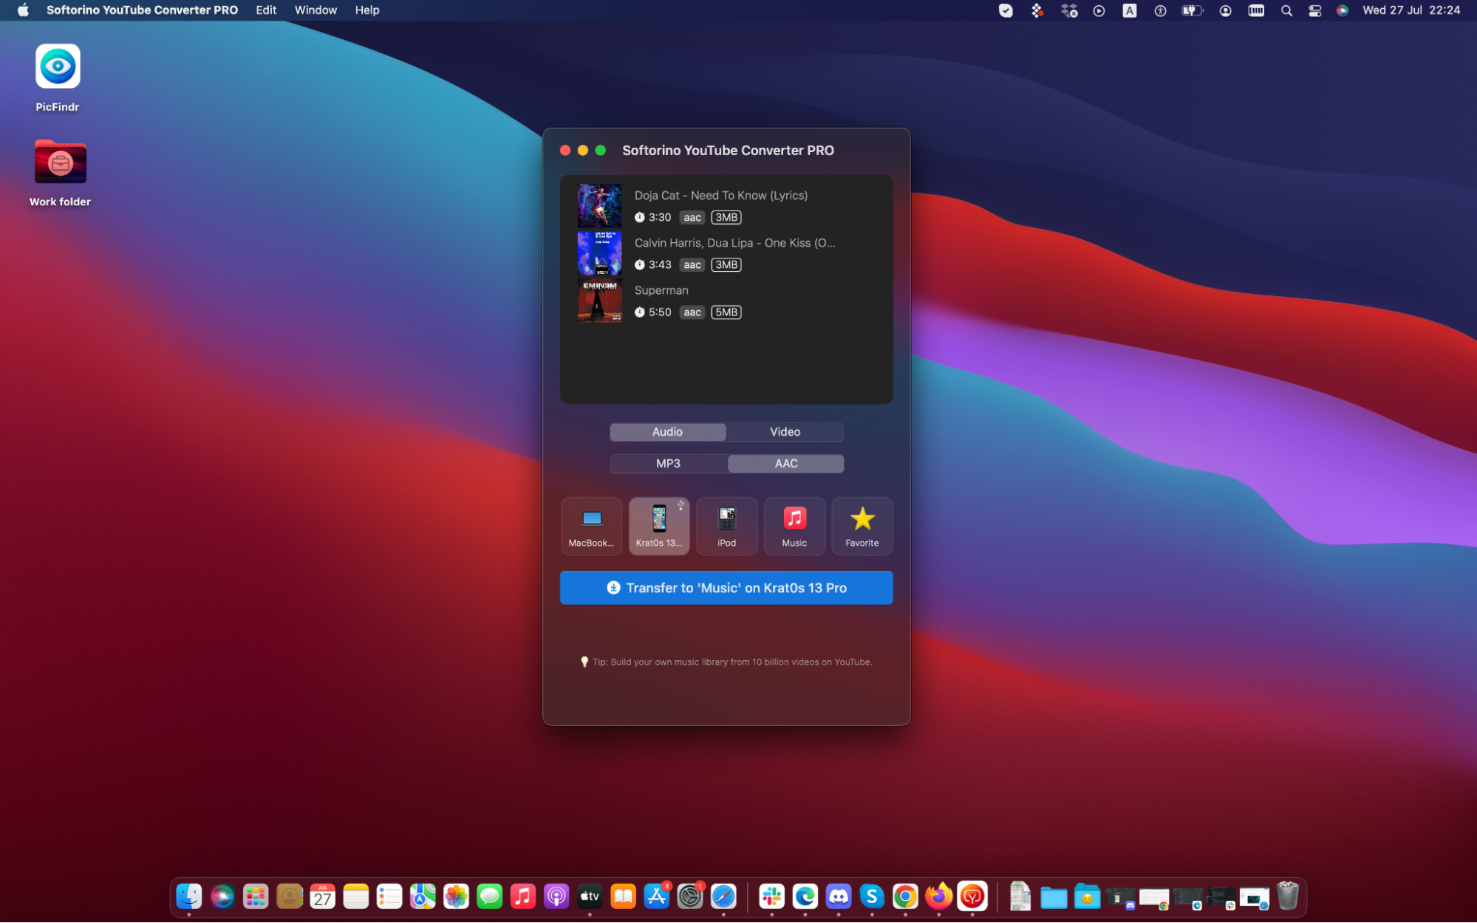
Task: Open the Window menu
Action: click(315, 10)
